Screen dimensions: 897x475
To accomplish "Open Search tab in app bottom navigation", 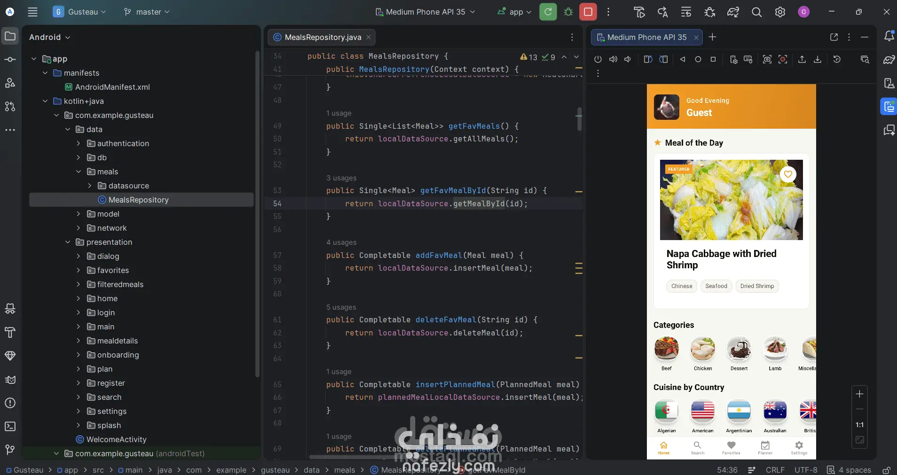I will click(698, 448).
